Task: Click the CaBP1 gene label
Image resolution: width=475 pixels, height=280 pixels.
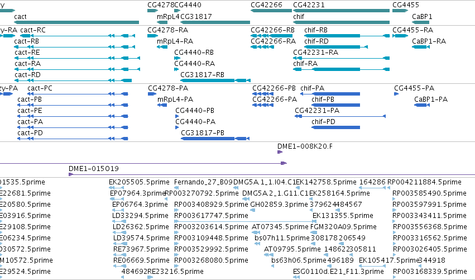Action: click(x=422, y=16)
